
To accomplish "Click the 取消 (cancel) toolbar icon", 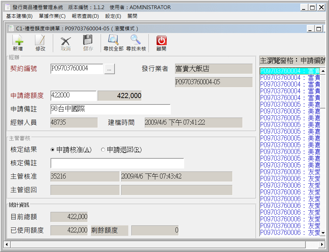I will point(66,43).
